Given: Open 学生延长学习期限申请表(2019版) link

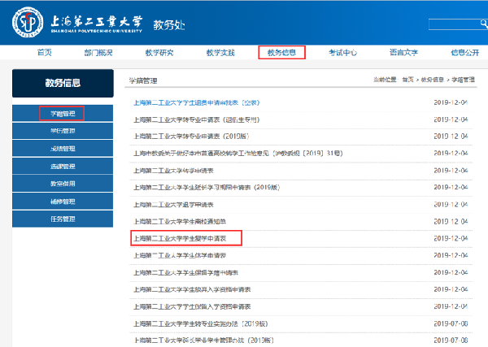Looking at the screenshot, I should (x=207, y=187).
